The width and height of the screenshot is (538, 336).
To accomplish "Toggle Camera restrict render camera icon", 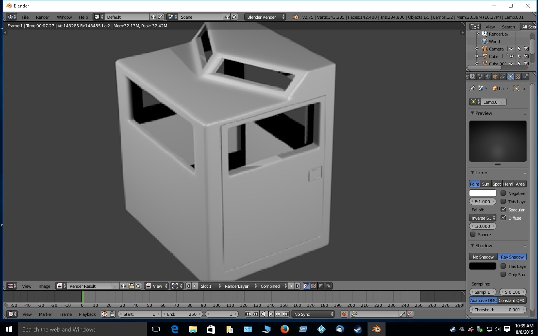I will (x=526, y=49).
